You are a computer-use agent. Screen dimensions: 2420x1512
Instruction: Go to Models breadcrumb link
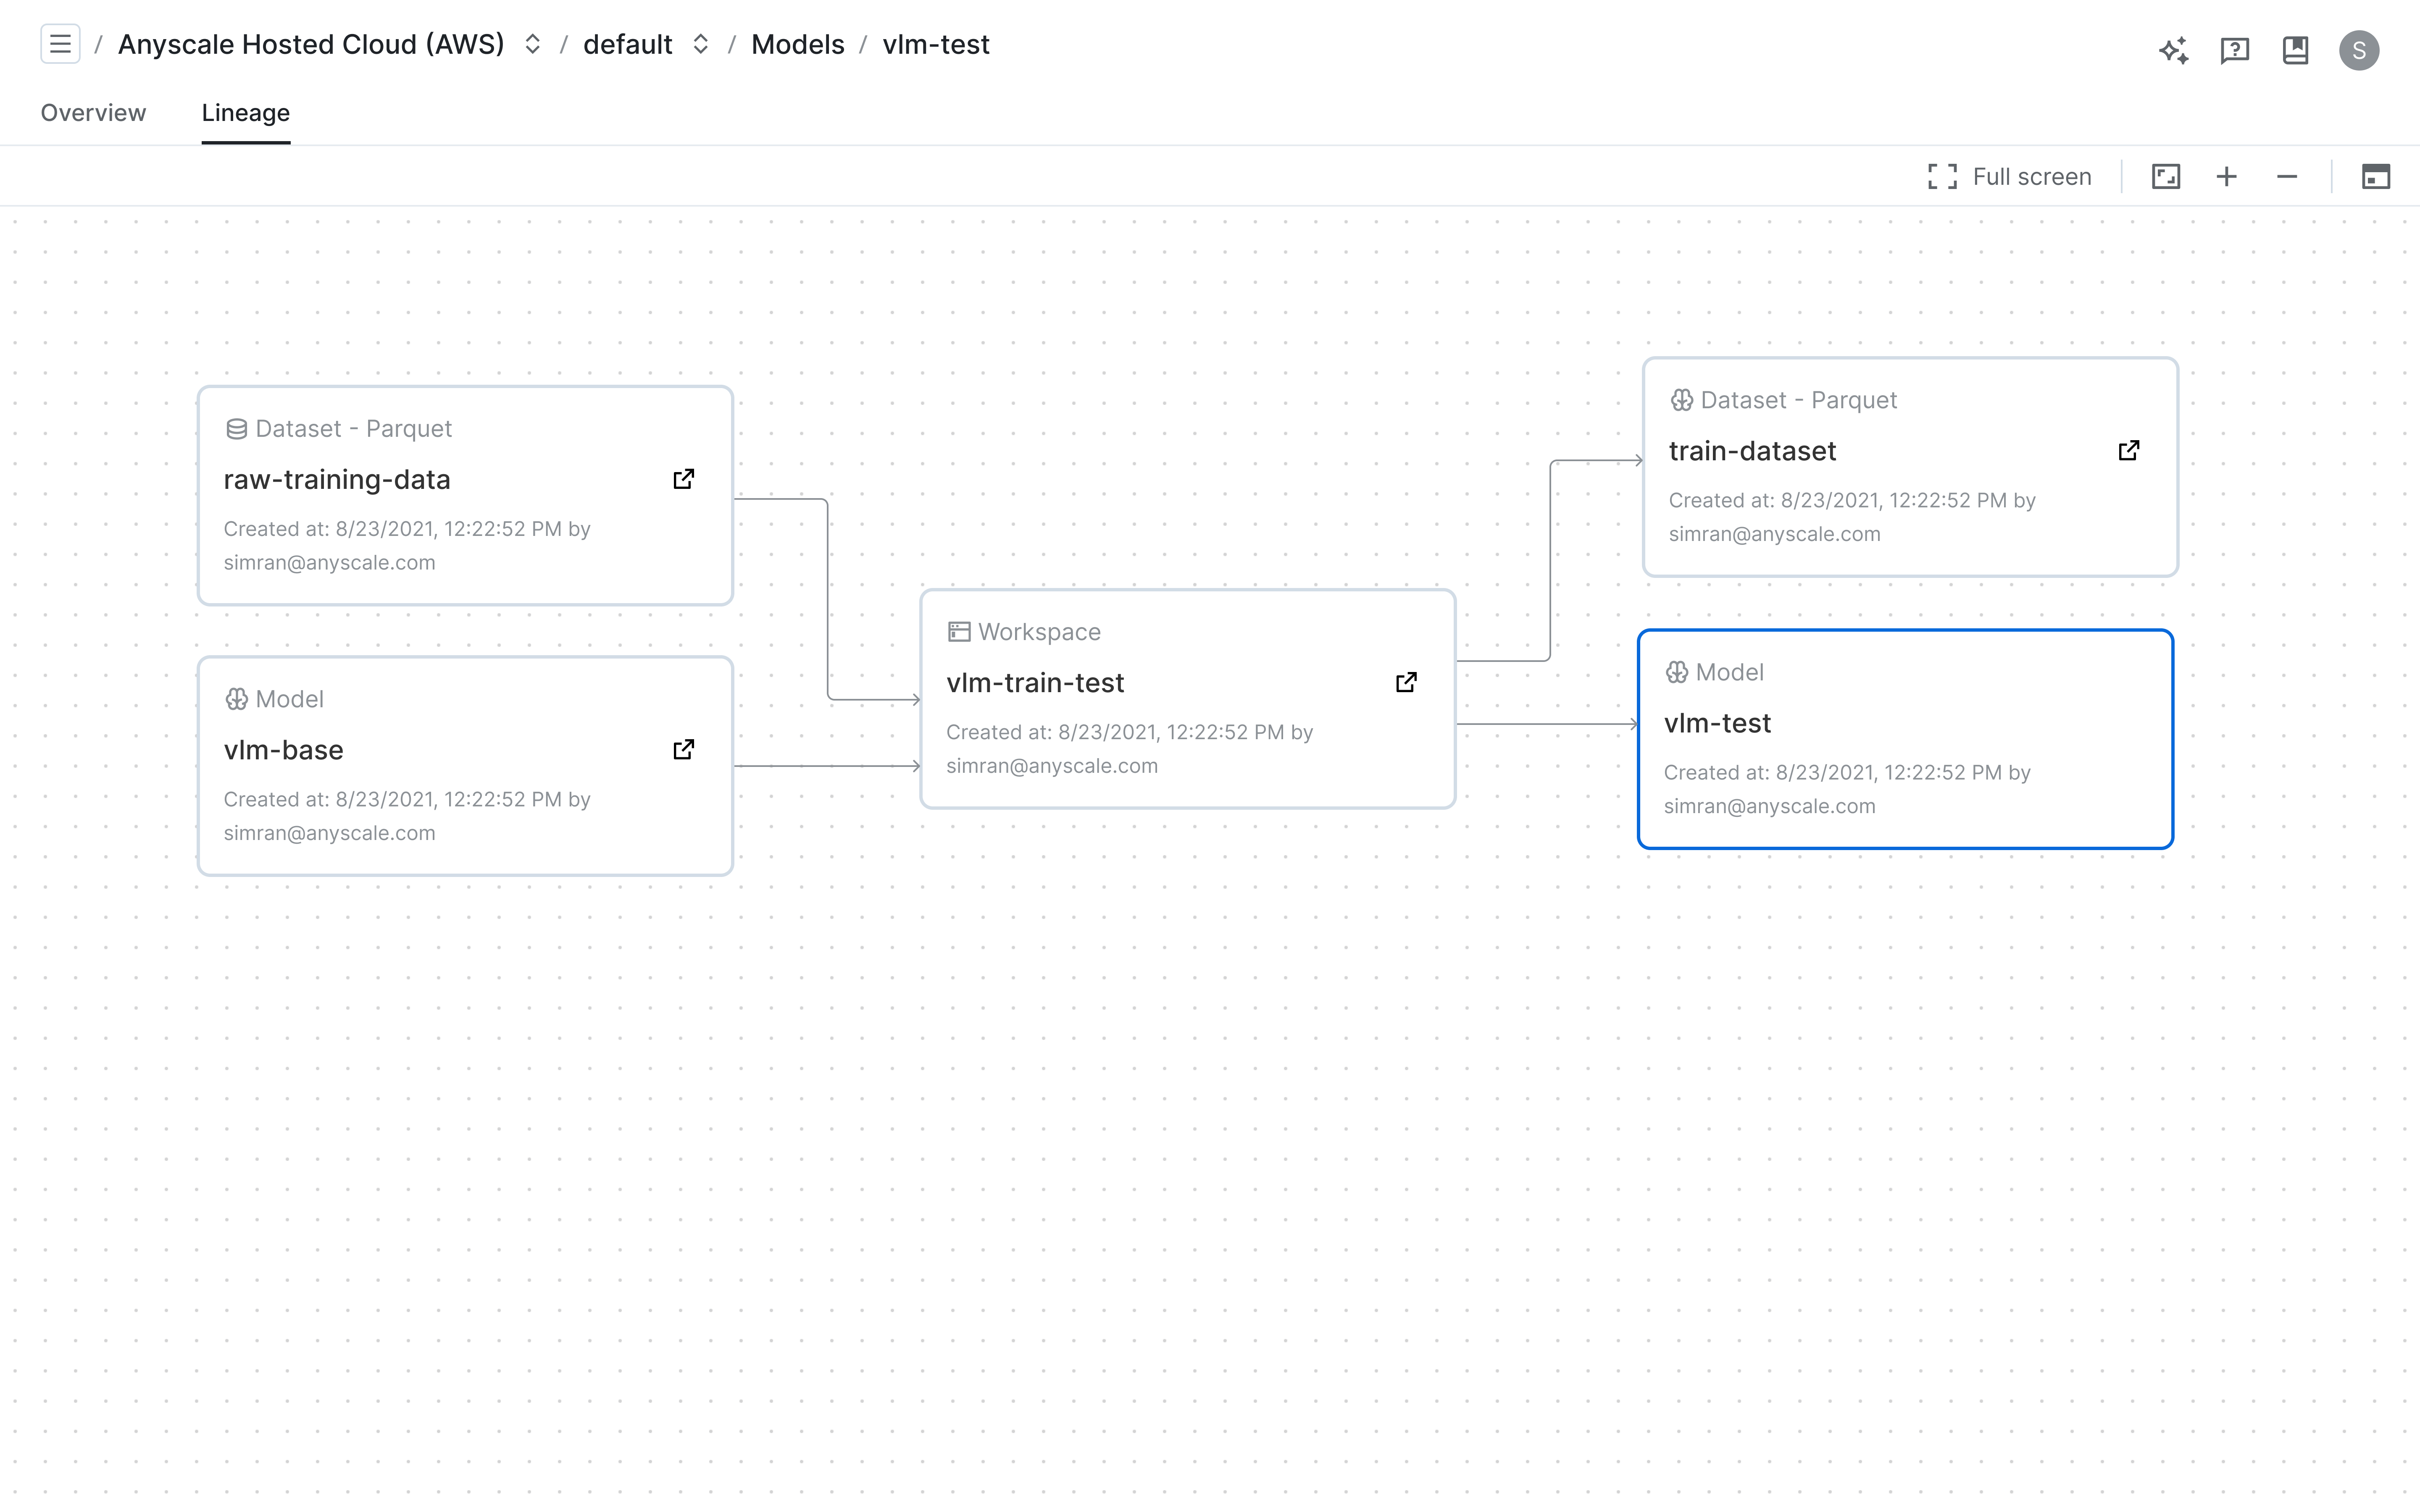coord(797,45)
